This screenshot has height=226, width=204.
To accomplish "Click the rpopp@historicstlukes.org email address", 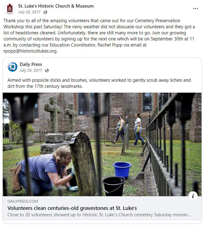I will (30, 51).
